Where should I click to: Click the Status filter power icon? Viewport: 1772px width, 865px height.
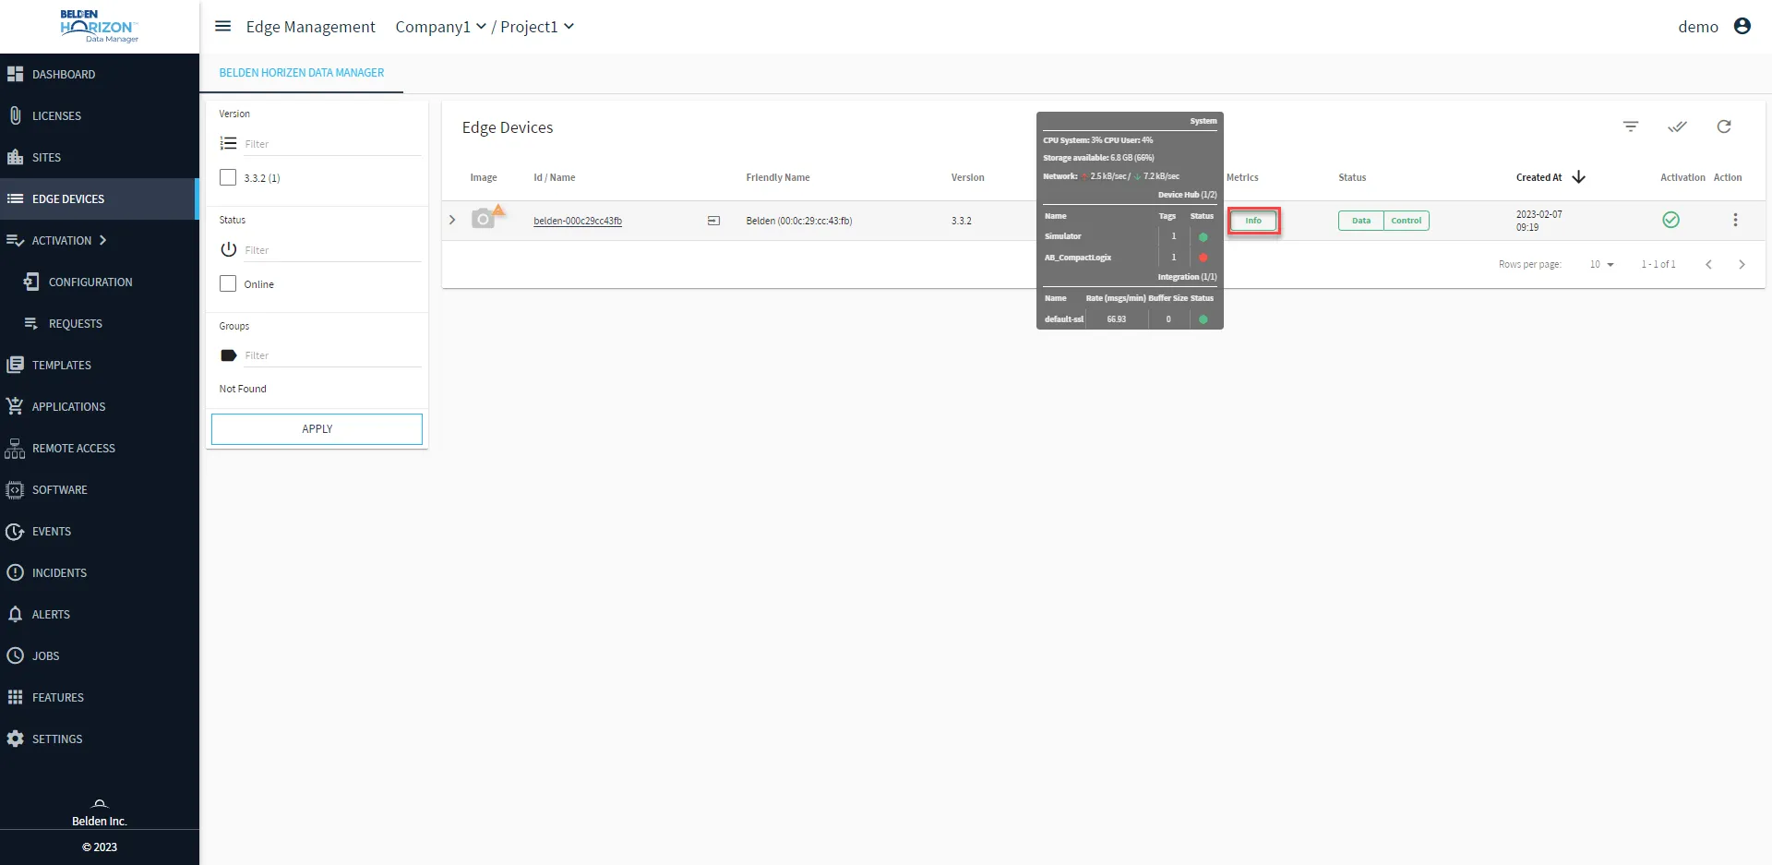click(x=228, y=249)
